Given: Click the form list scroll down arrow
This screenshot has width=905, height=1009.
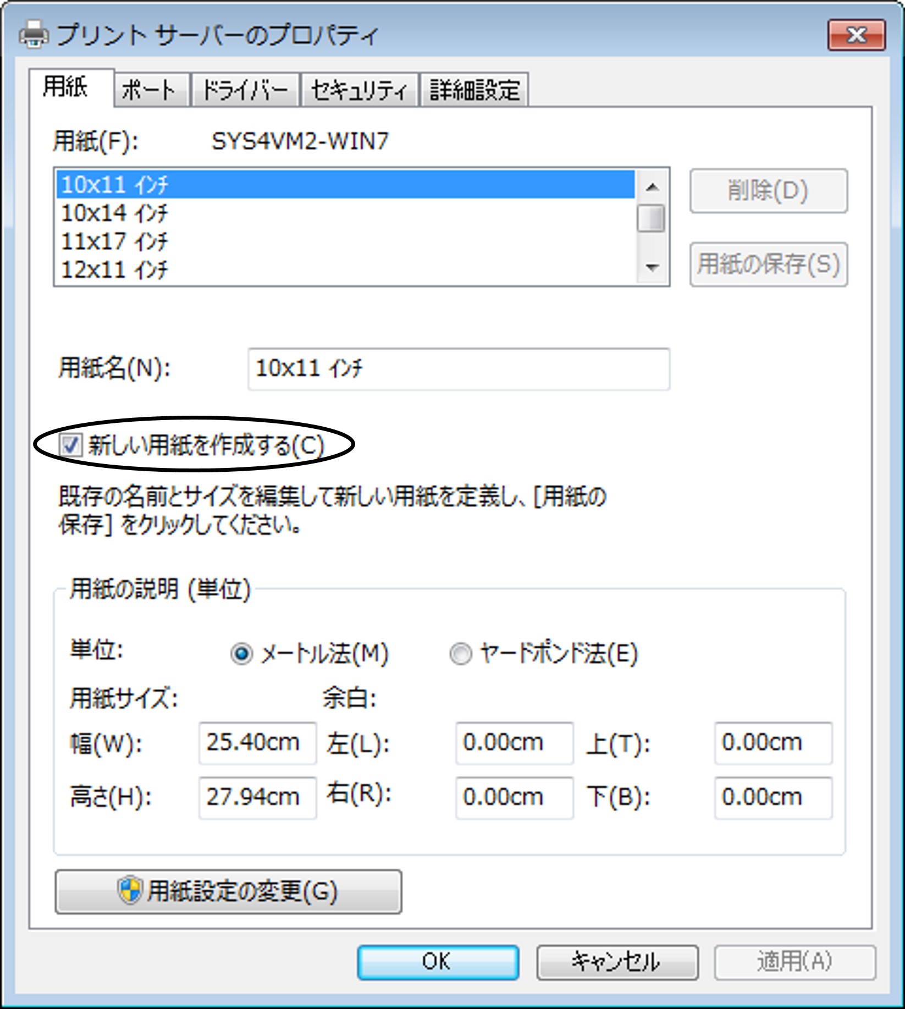Looking at the screenshot, I should (x=652, y=268).
